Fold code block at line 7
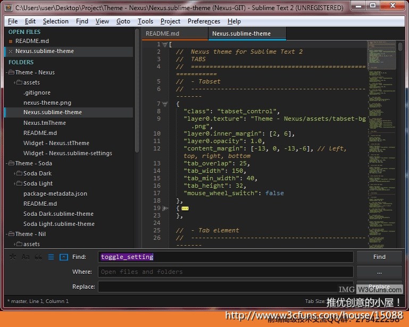409x327 pixels. point(164,104)
